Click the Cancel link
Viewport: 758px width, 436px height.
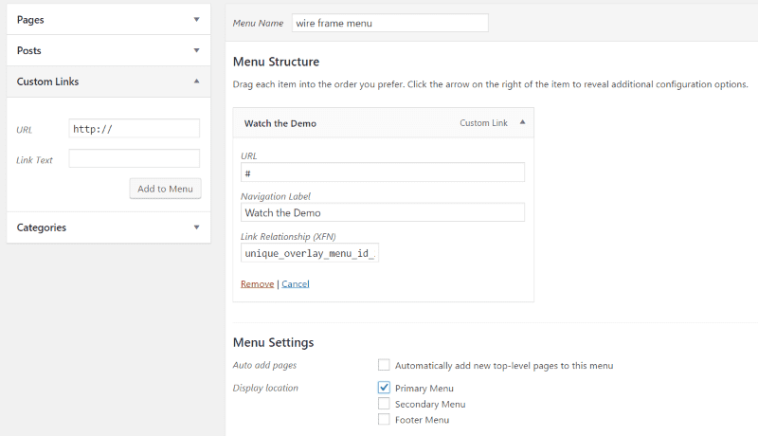click(x=296, y=283)
